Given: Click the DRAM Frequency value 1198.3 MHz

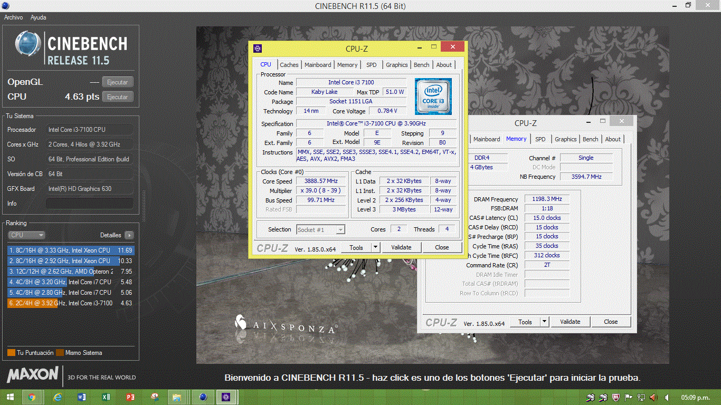Looking at the screenshot, I should pyautogui.click(x=547, y=199).
